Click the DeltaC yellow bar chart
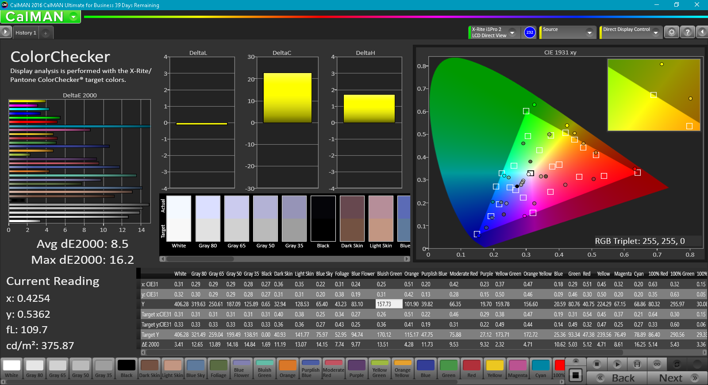The height and width of the screenshot is (385, 708). (x=288, y=98)
